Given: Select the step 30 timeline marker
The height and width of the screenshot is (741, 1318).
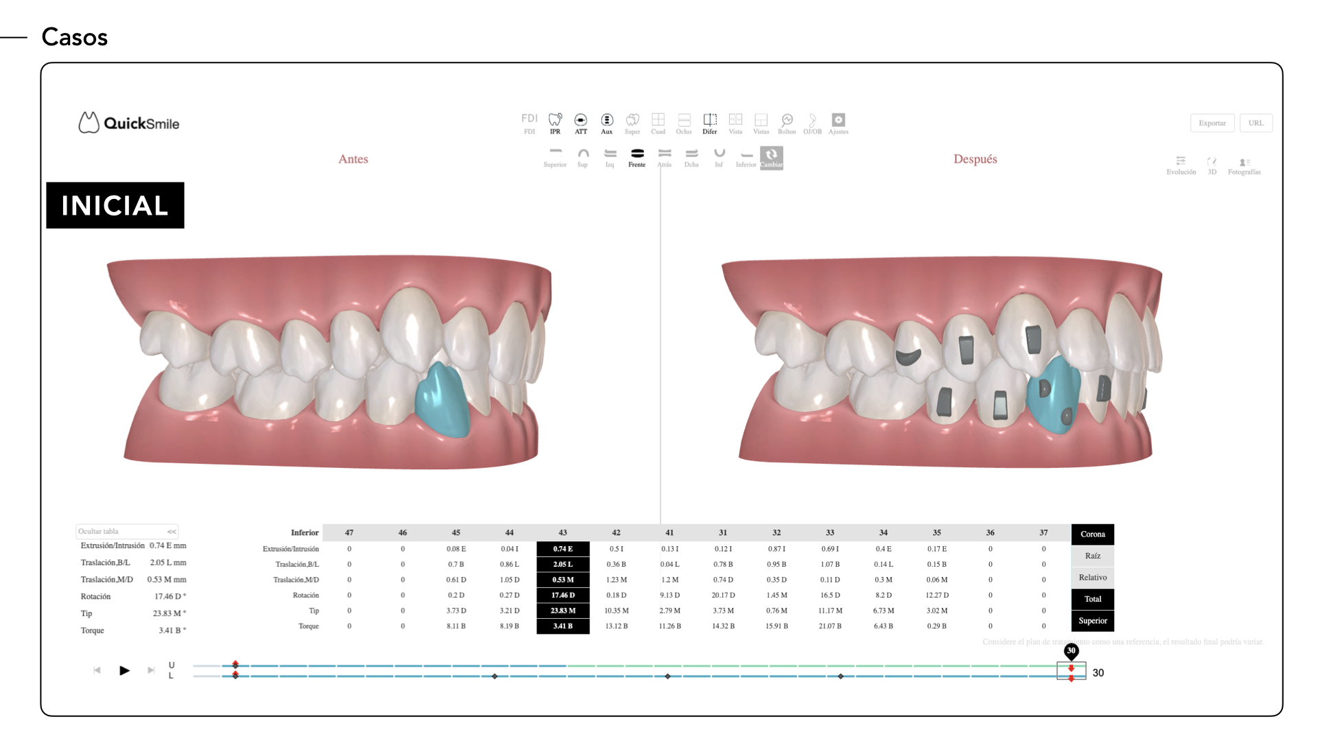Looking at the screenshot, I should tap(1072, 651).
